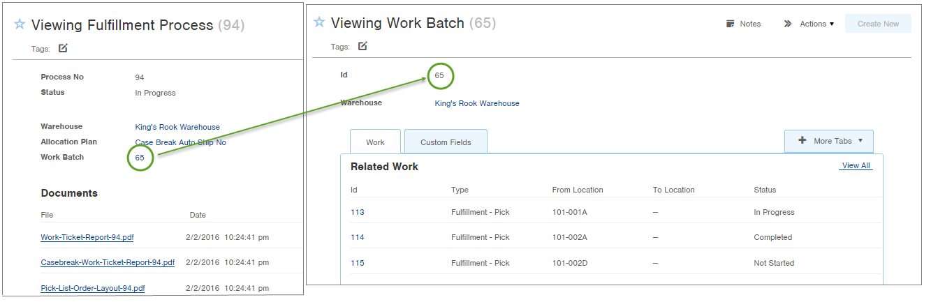This screenshot has width=931, height=302.
Task: Open the More Tabs dropdown arrow
Action: click(860, 141)
